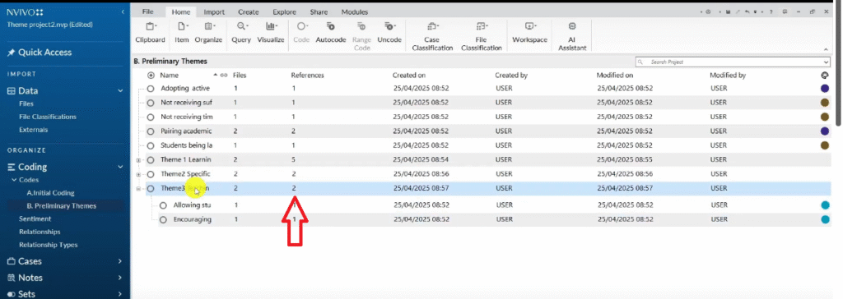This screenshot has width=843, height=299.
Task: Select the circle for Adopting active code
Action: point(151,89)
